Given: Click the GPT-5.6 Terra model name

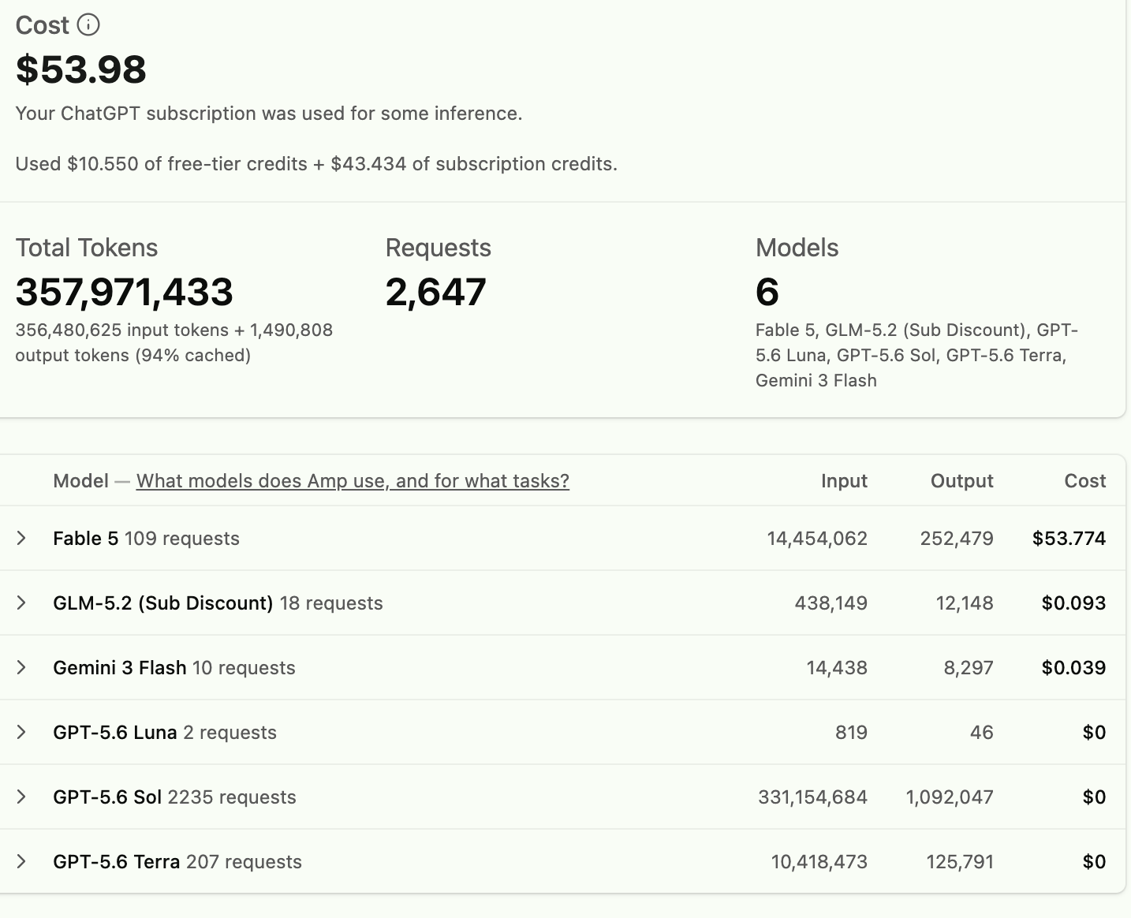Looking at the screenshot, I should coord(117,861).
